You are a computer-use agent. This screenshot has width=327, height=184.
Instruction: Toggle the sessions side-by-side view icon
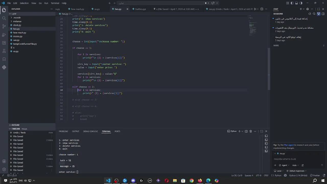[x=323, y=14]
